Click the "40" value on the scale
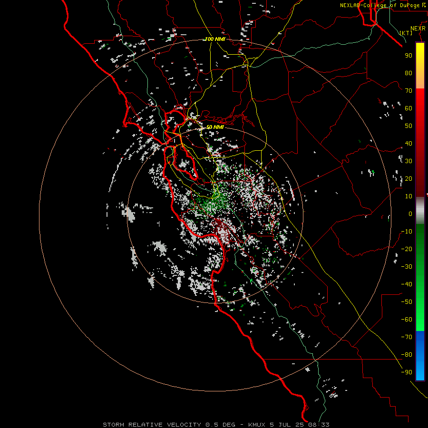This screenshot has width=428, height=428. (409, 143)
